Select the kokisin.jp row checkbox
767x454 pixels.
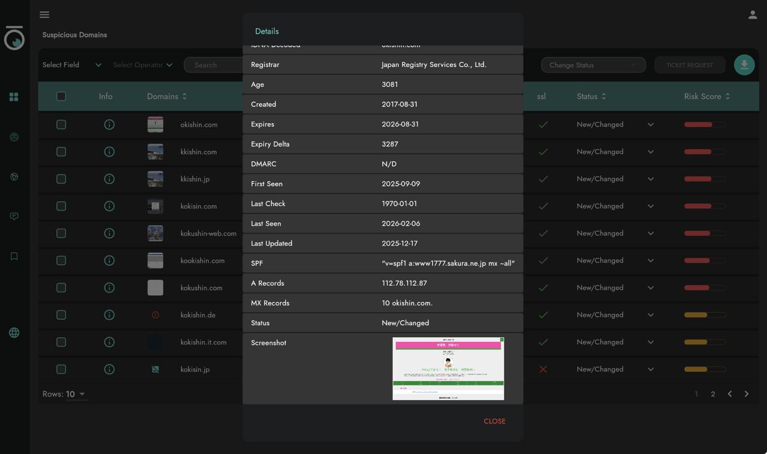(x=61, y=370)
